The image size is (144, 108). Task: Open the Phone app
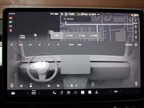[x=54, y=93]
